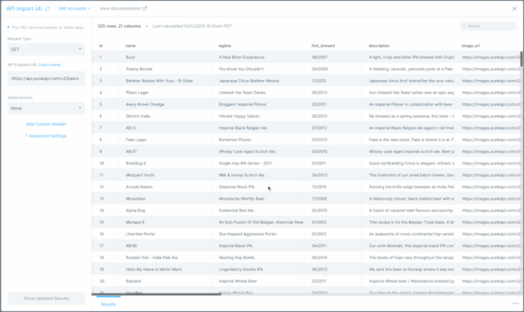Select the Berliner Weisse With Yuzu - B-Sides cell
Viewport: 524px width, 312px height.
coord(164,81)
